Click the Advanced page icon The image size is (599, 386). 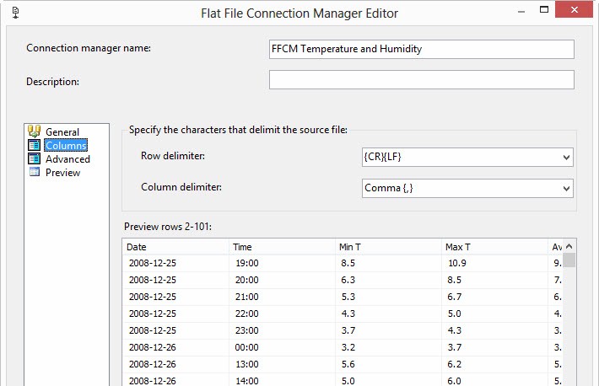click(35, 158)
